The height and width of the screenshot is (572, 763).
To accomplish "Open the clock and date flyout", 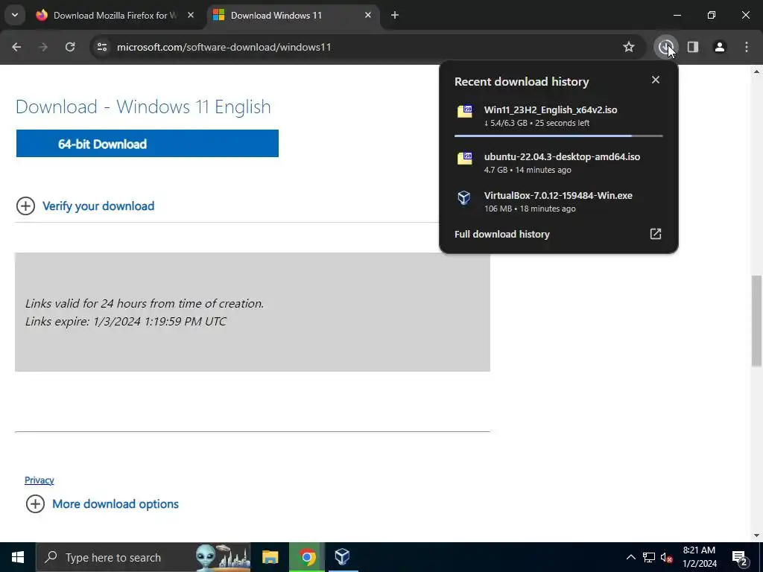I will pos(699,557).
